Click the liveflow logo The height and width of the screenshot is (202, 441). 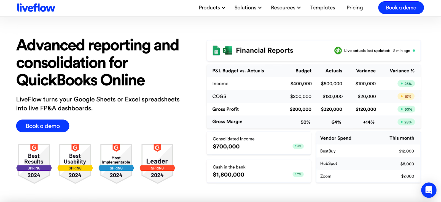[36, 7]
